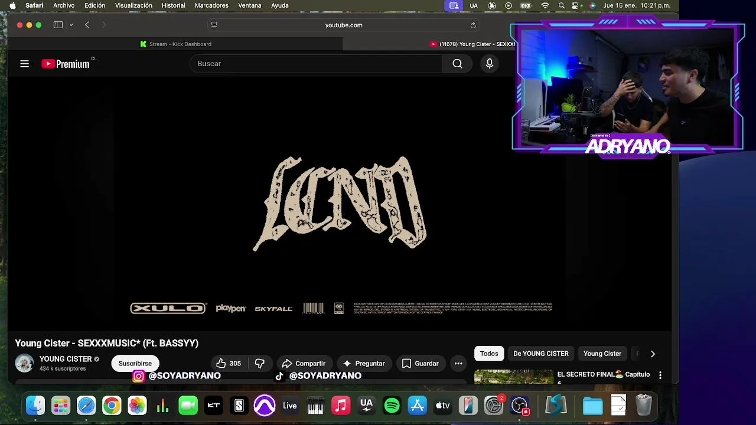
Task: Open sidebar tab group dropdown arrow
Action: tap(71, 25)
